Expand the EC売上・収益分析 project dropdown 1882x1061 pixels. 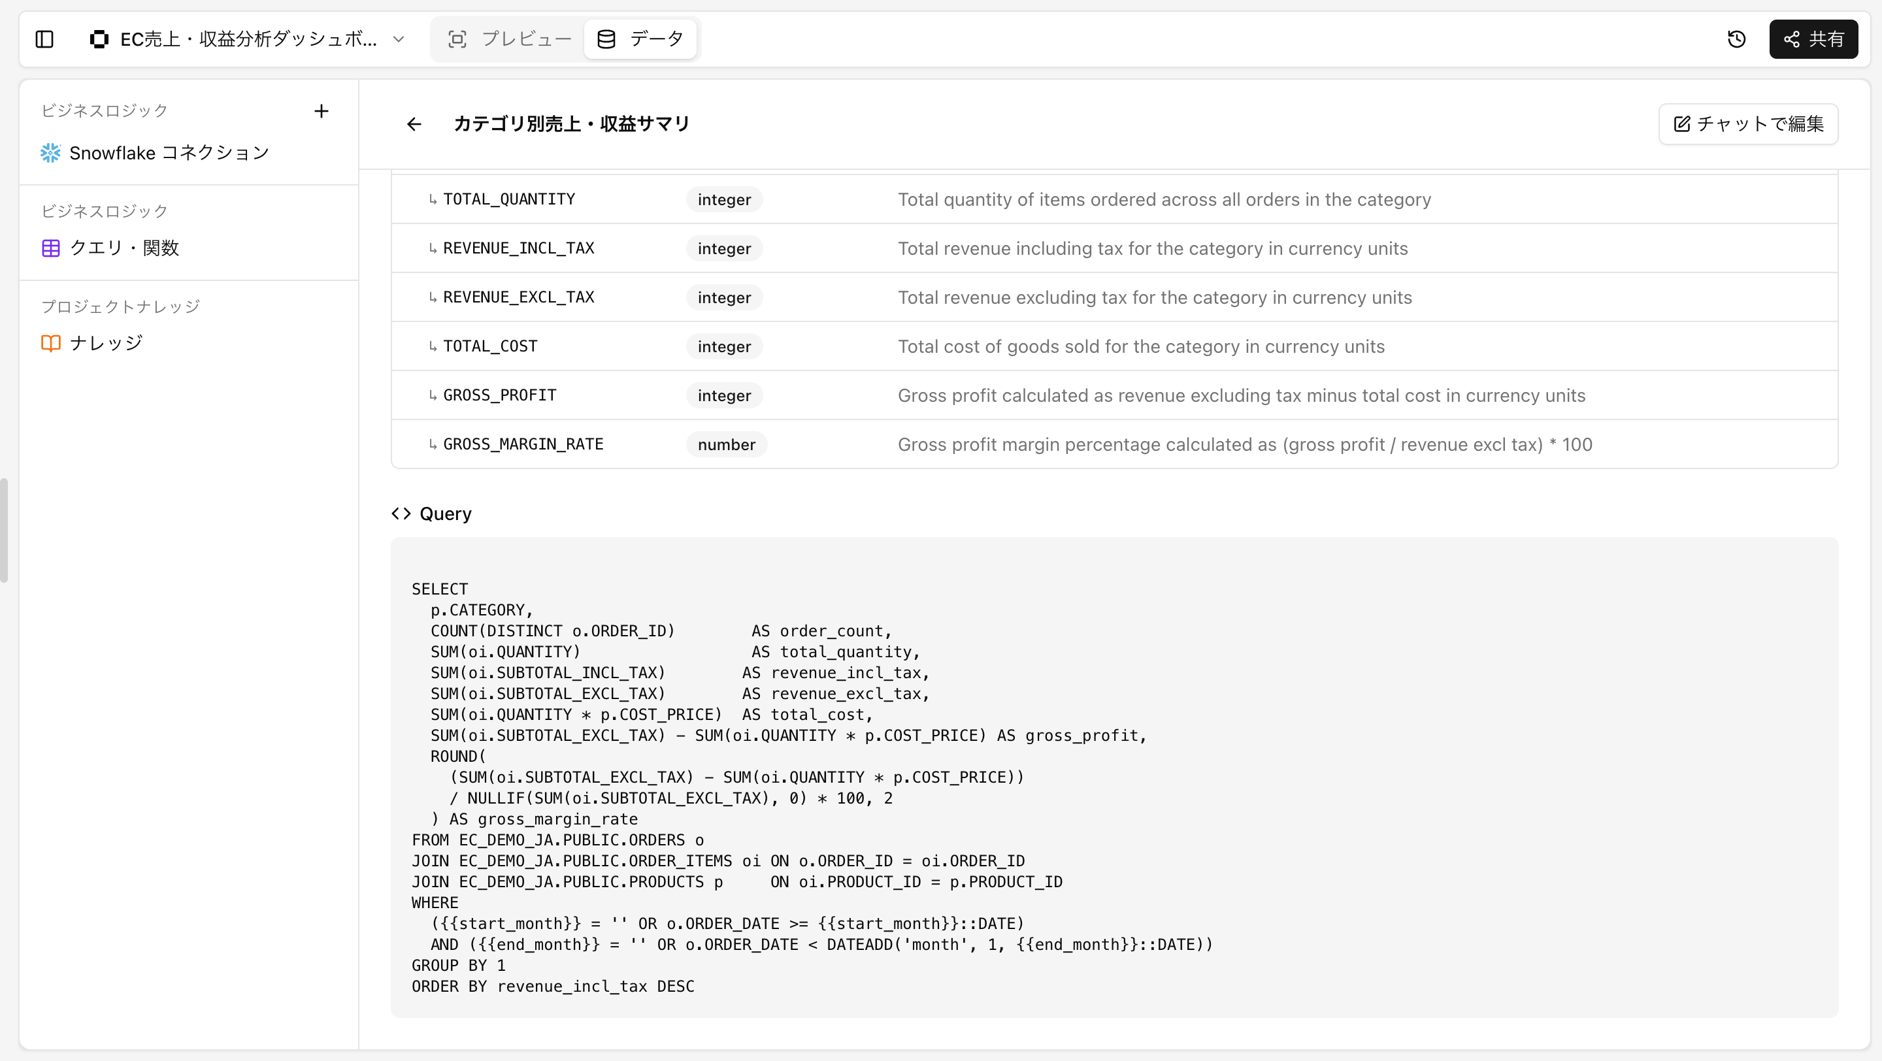398,39
